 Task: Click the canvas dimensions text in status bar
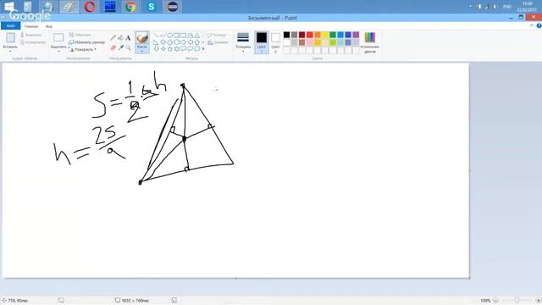pyautogui.click(x=135, y=301)
